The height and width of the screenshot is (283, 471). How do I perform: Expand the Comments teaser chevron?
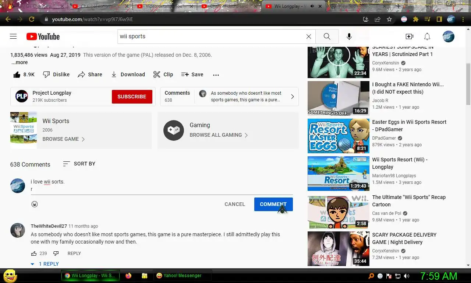[x=293, y=97]
